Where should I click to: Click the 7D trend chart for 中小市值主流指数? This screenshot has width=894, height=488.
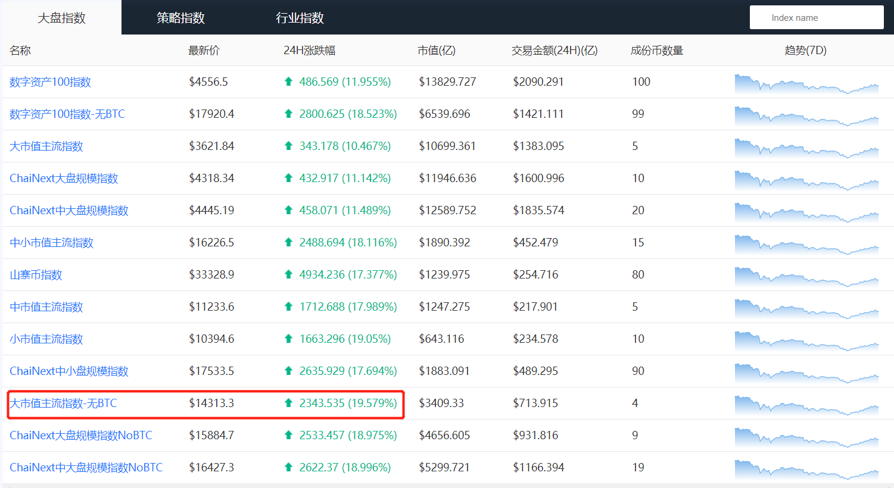click(x=806, y=245)
